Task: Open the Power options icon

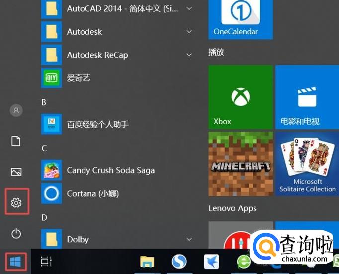Action: click(16, 233)
